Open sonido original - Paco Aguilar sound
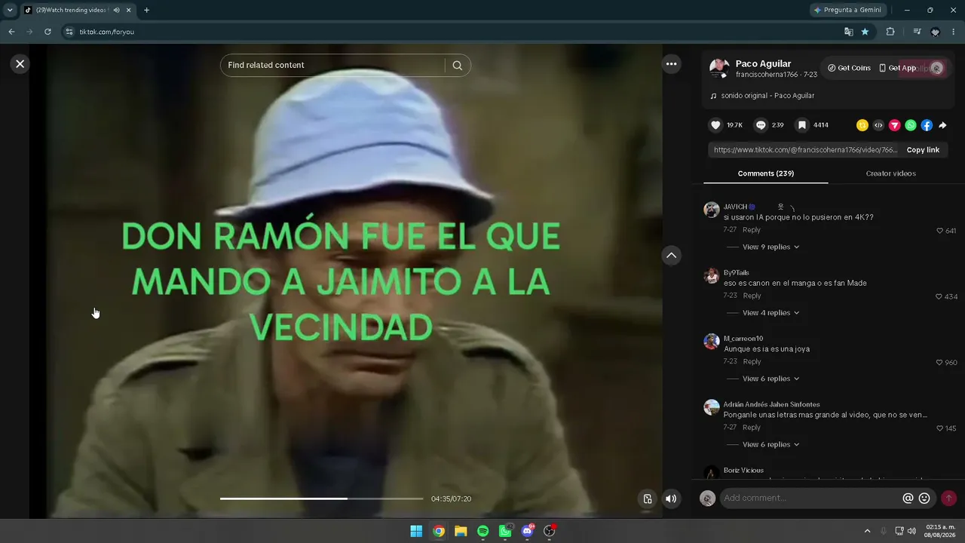The height and width of the screenshot is (543, 965). click(767, 96)
